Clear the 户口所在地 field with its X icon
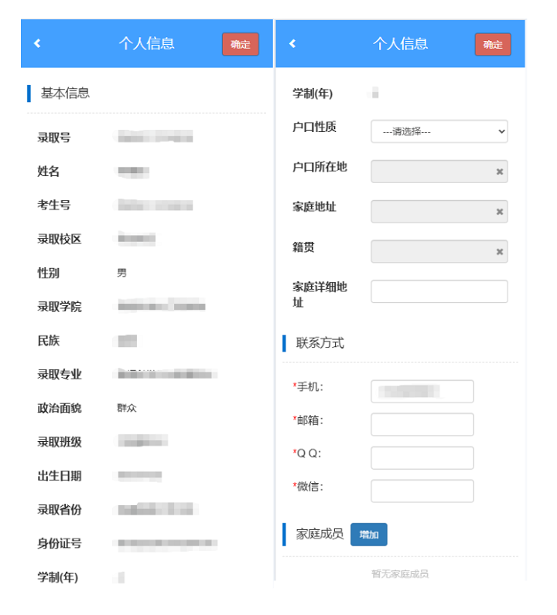This screenshot has height=615, width=557. (x=500, y=172)
